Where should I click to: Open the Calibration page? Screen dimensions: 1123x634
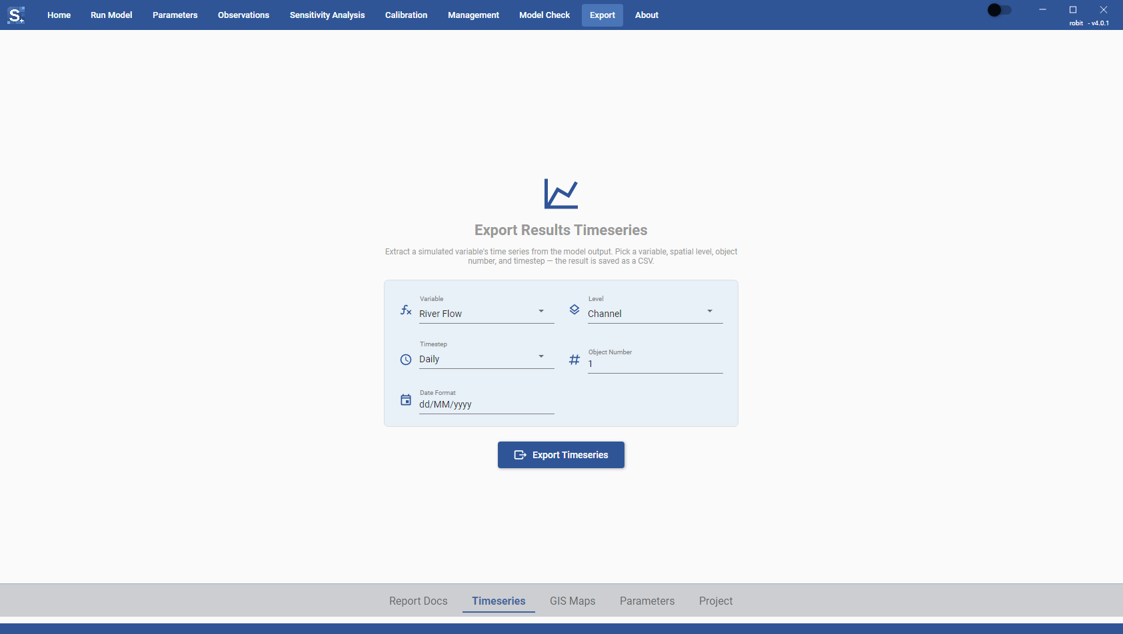[407, 15]
